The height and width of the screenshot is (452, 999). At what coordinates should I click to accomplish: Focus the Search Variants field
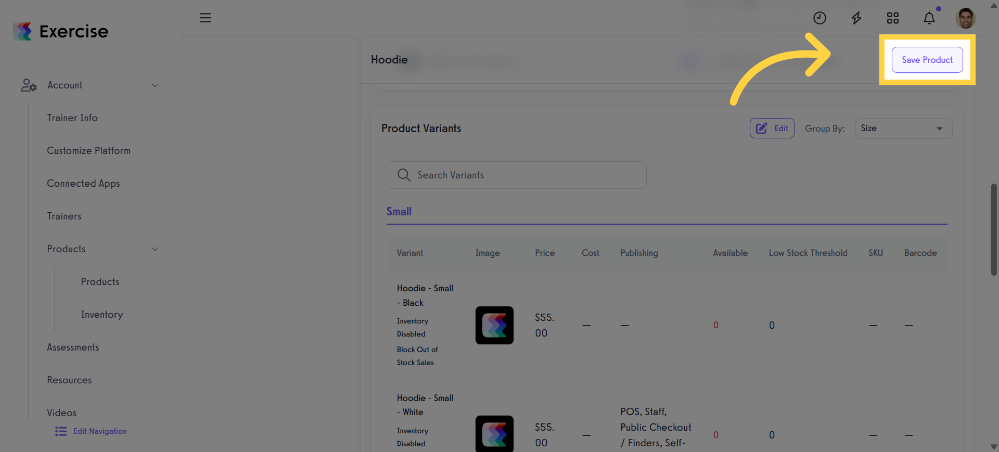click(x=517, y=175)
